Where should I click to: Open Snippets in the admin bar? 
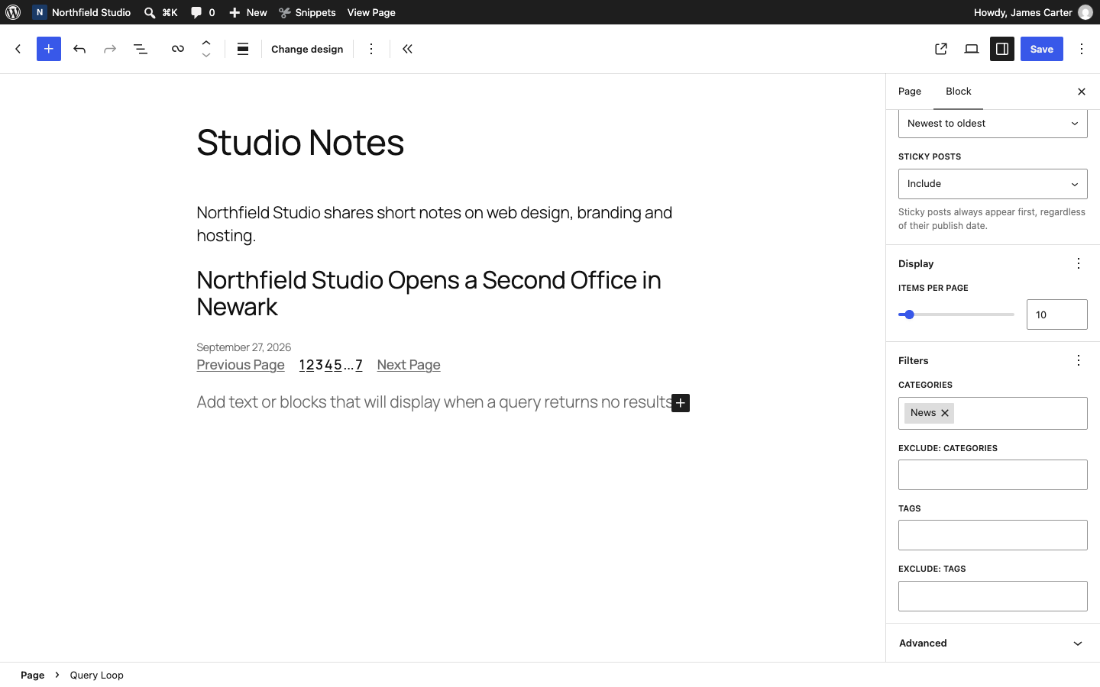click(307, 12)
